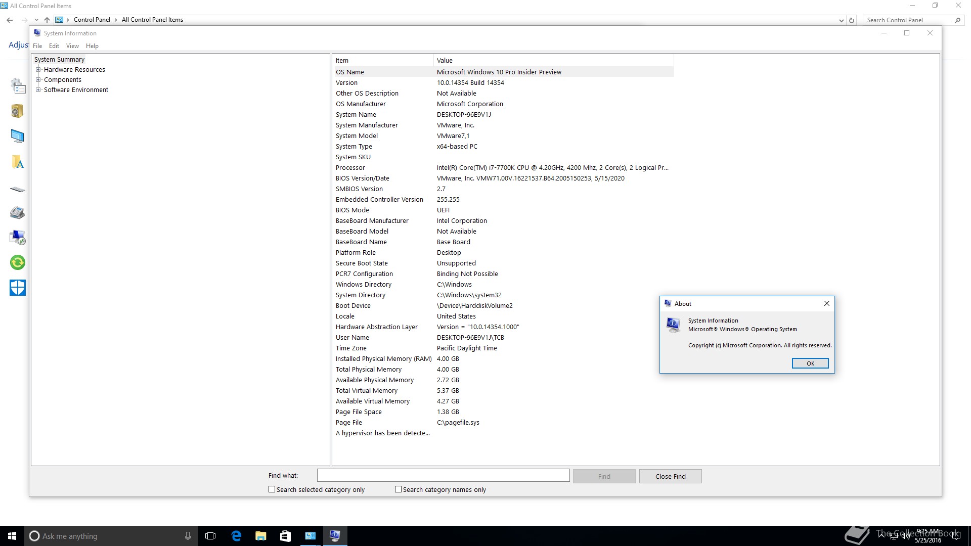Check Search category names only
The height and width of the screenshot is (546, 971).
tap(398, 489)
